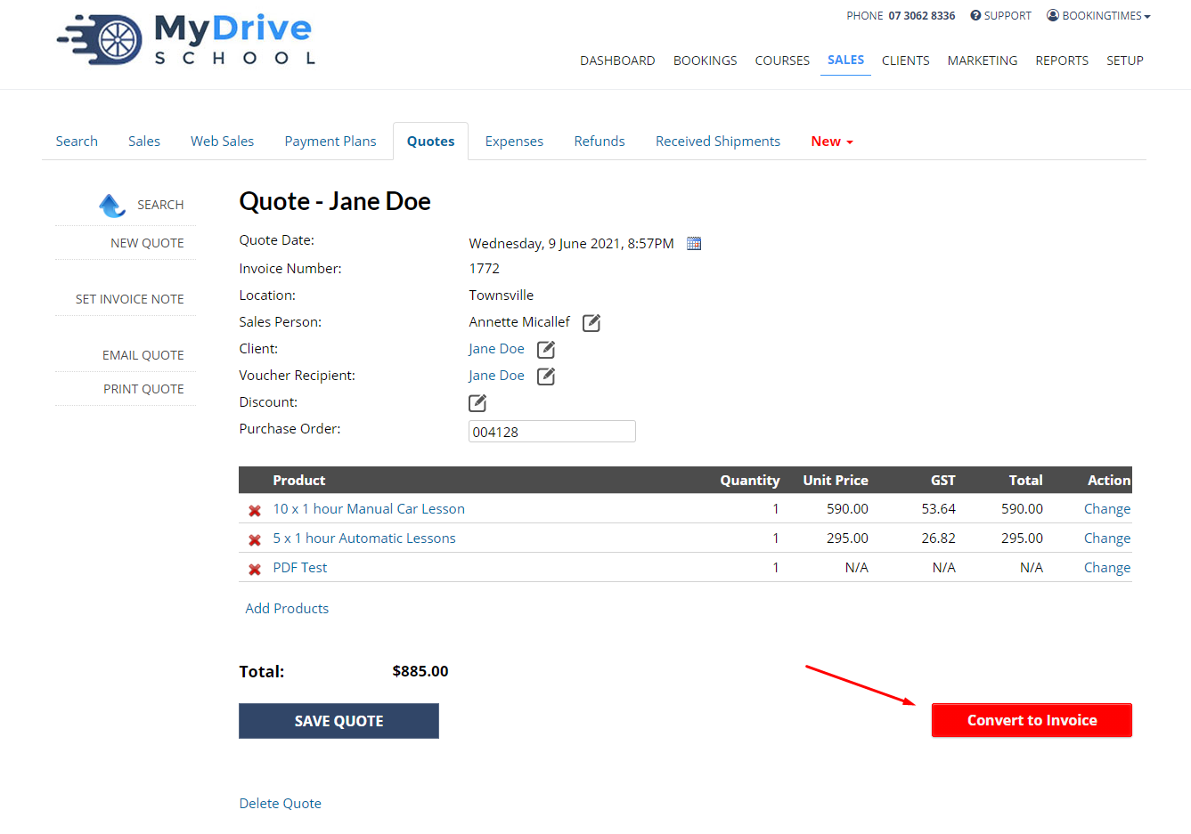The image size is (1191, 834).
Task: Open the Refunds tab
Action: pyautogui.click(x=600, y=142)
